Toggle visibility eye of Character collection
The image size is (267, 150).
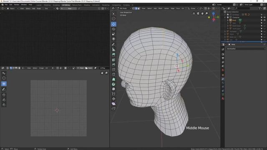pos(264,17)
